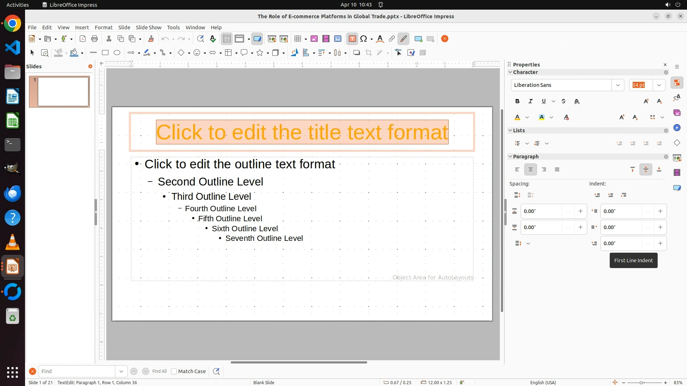Select the Rectangle shape tool

[x=105, y=53]
